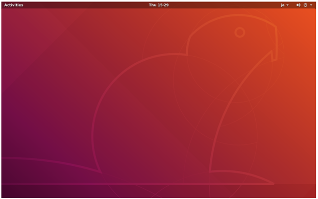Click the power icon in top bar
Viewport: 318px width, 199px height.
tap(305, 5)
